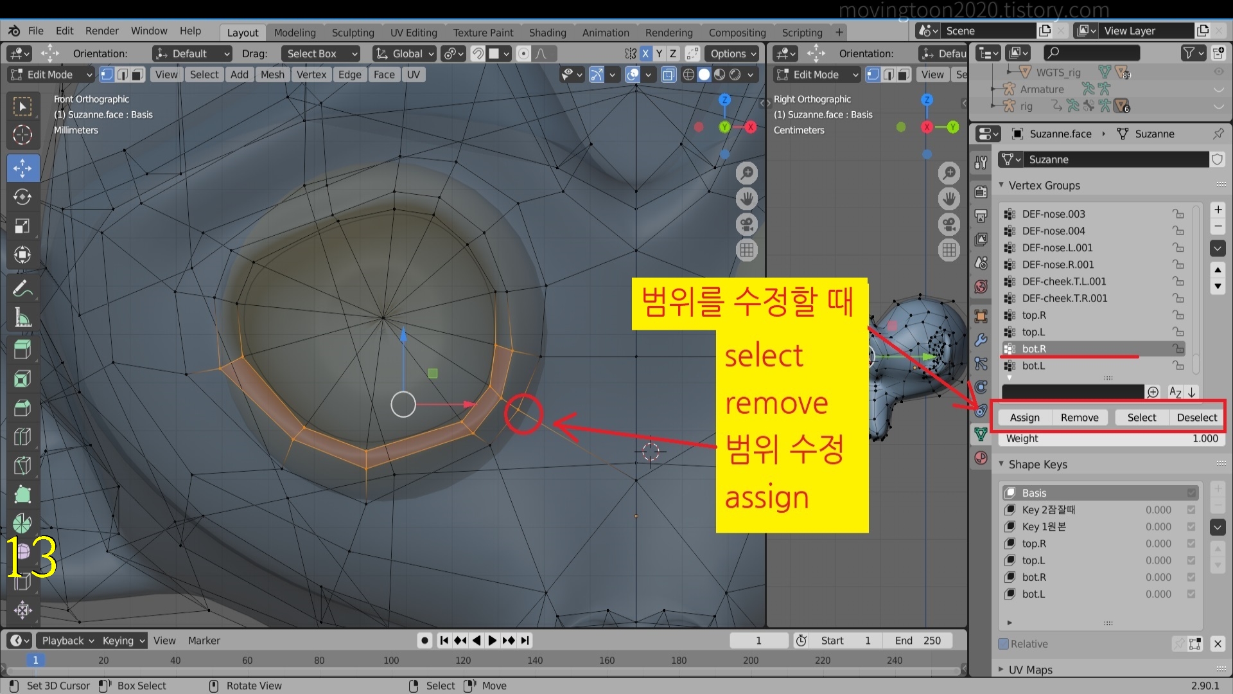Open the Render menu

pos(102,31)
